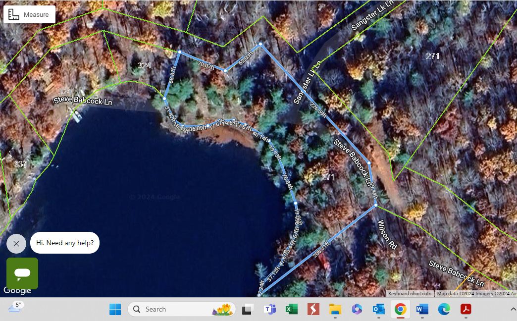The image size is (517, 321).
Task: Click the 'Hi. Need any help?' bubble
Action: click(65, 243)
